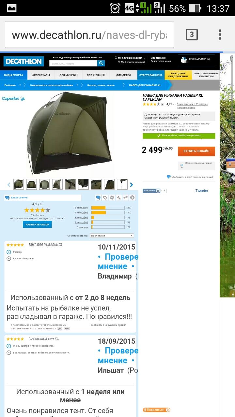Open the browser three-dot menu
Screen dimensions: 235x417
click(x=220, y=35)
